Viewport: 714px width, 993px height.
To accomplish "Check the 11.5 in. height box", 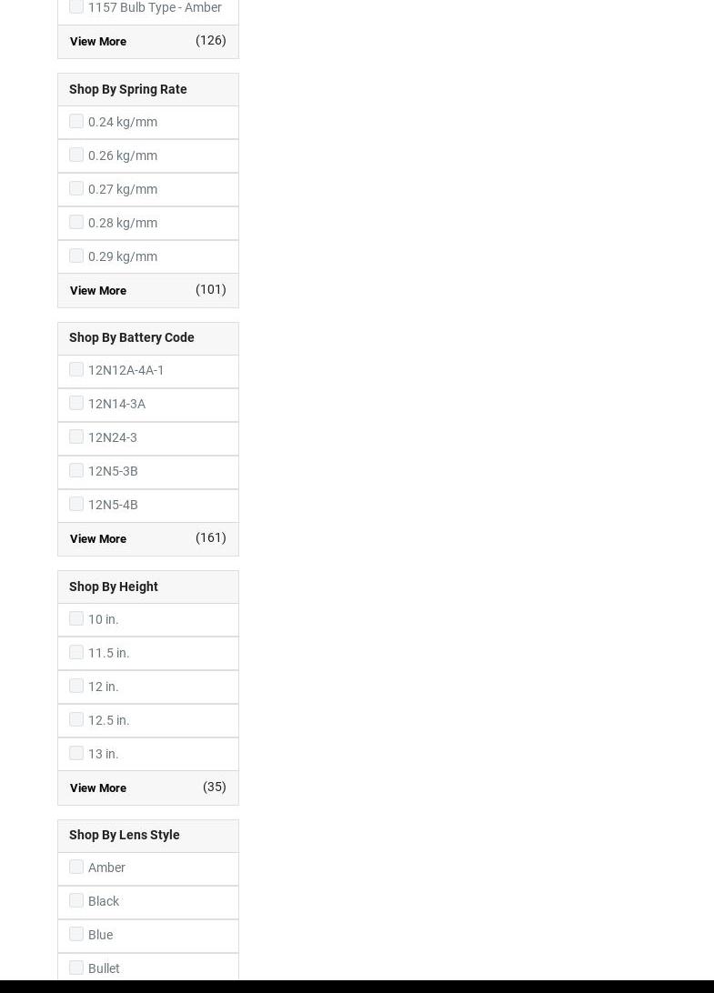I will pyautogui.click(x=76, y=652).
